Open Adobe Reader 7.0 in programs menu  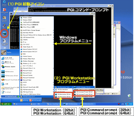(37, 47)
